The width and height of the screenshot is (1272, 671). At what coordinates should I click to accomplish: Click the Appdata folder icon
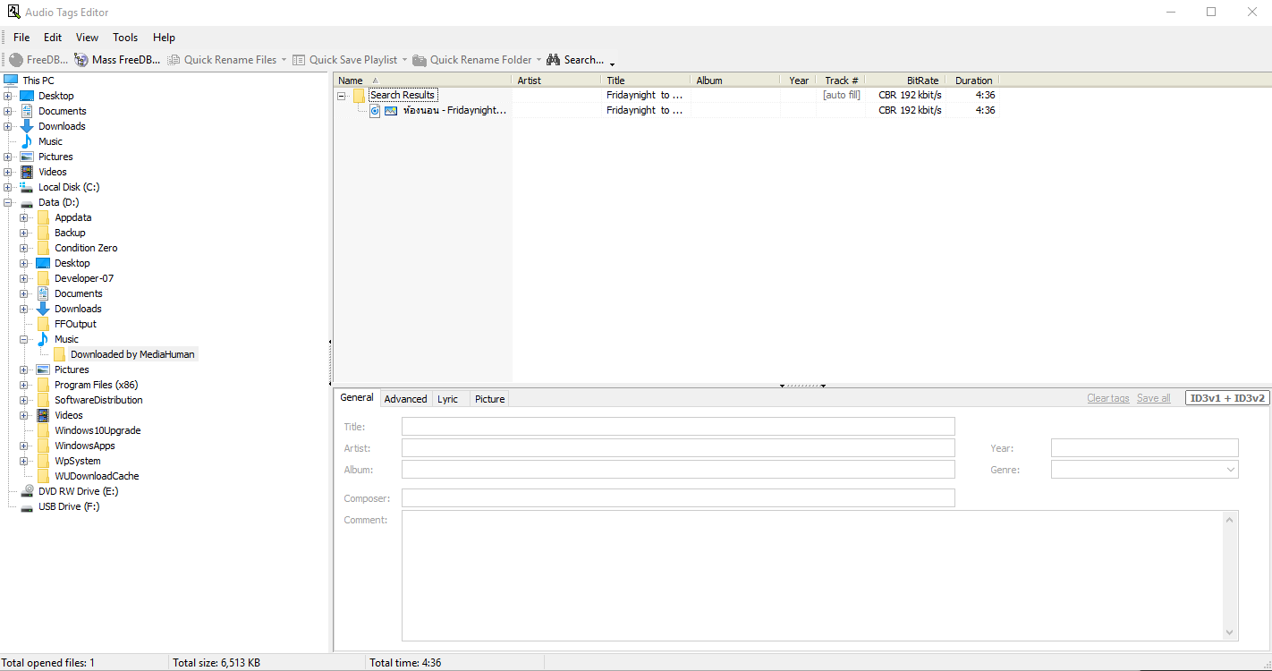point(43,217)
